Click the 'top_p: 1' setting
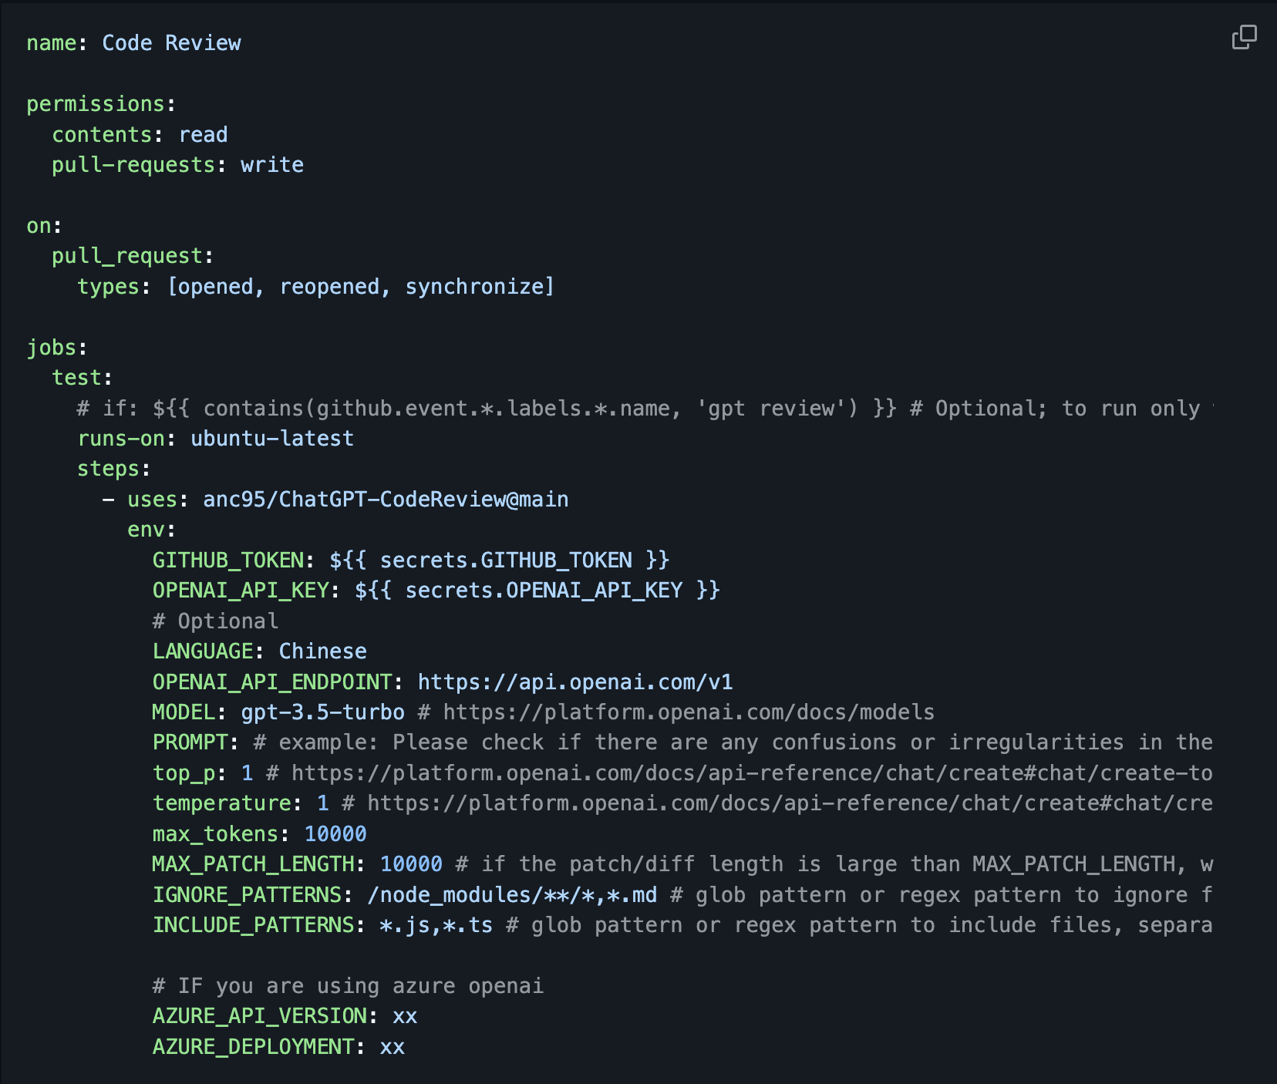1277x1084 pixels. [x=203, y=773]
